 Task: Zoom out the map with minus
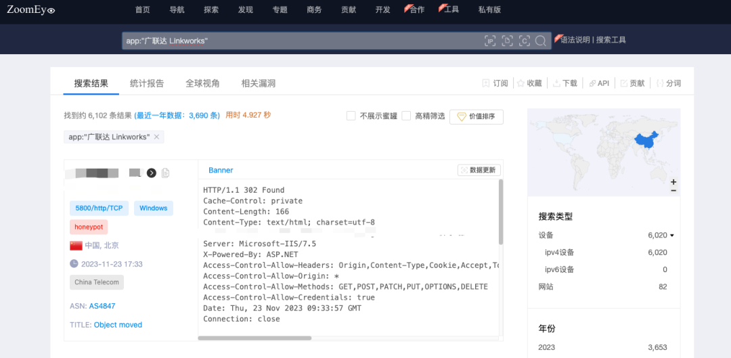coord(673,190)
